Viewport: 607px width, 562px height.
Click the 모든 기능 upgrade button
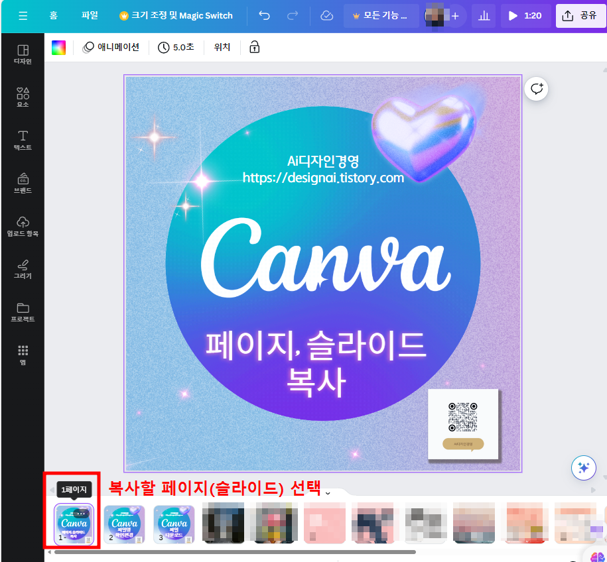click(x=381, y=16)
